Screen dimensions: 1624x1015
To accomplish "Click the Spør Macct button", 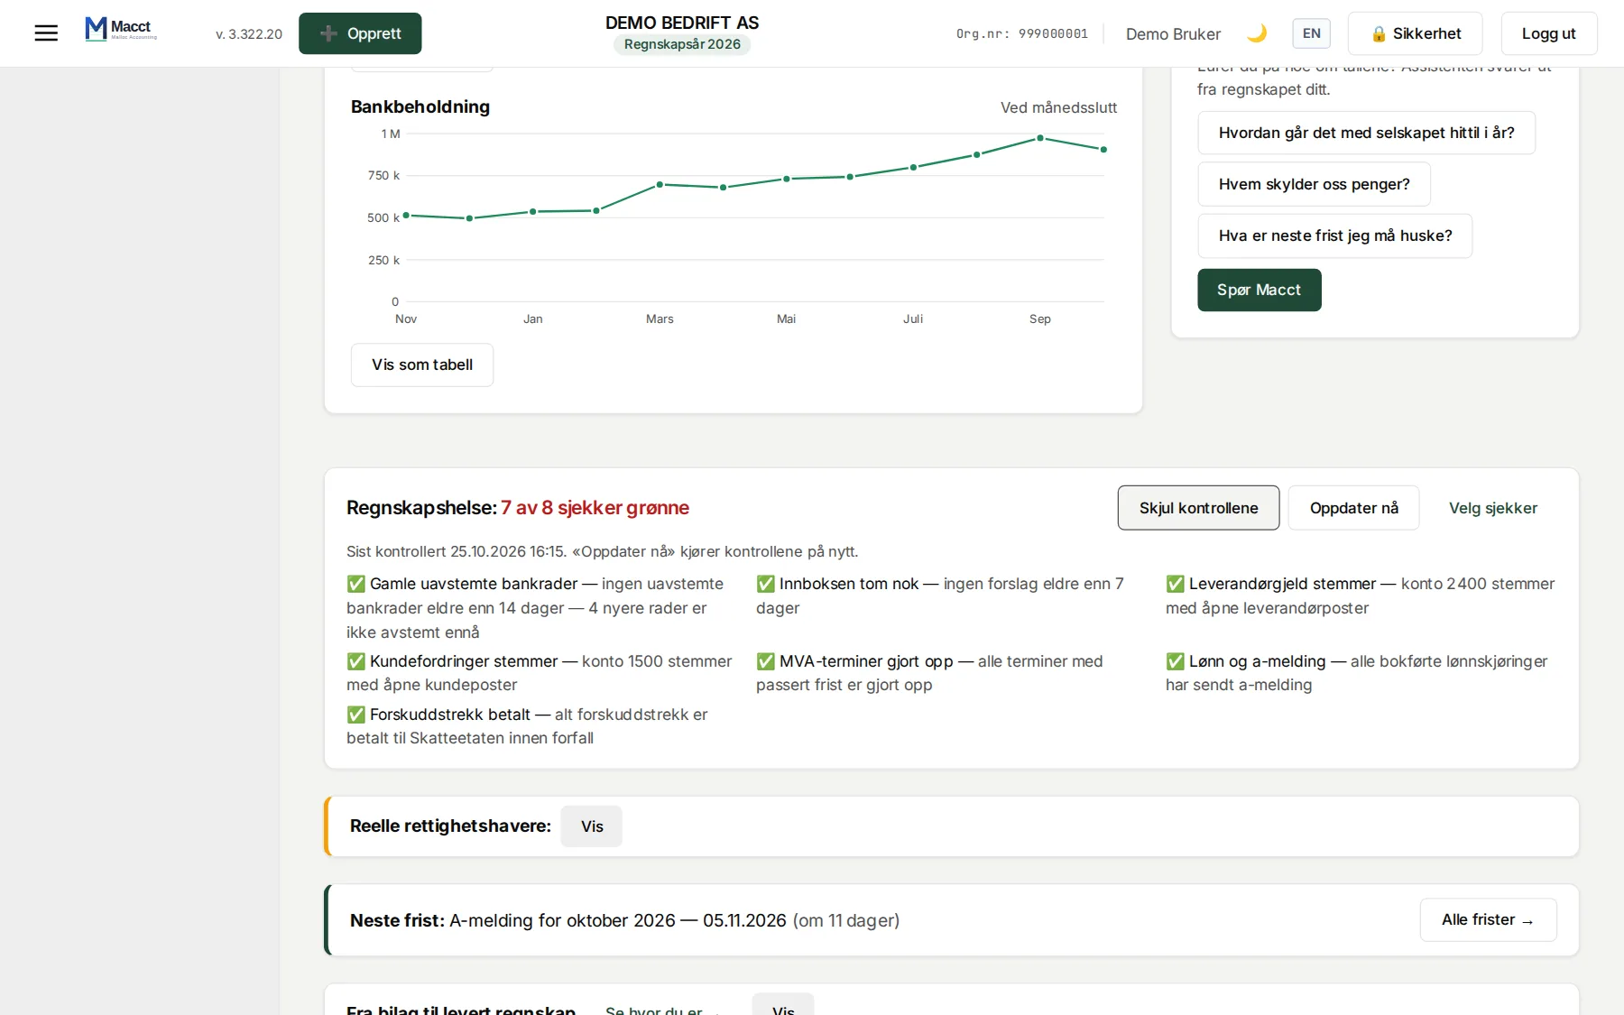I will coord(1259,290).
